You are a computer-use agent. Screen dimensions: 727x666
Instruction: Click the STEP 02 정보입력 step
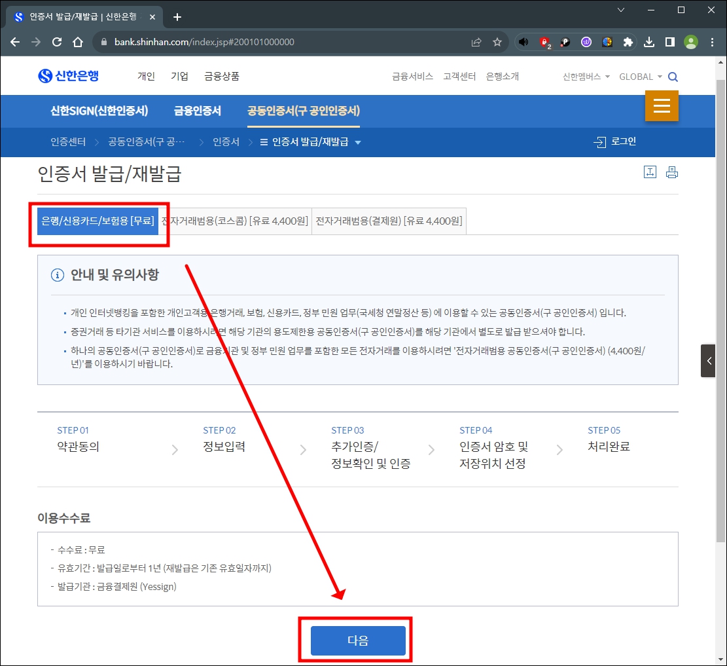coord(224,439)
